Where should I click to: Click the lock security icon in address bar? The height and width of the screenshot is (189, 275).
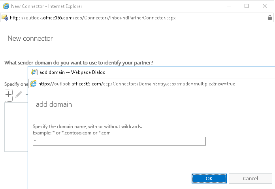pyautogui.click(x=270, y=17)
